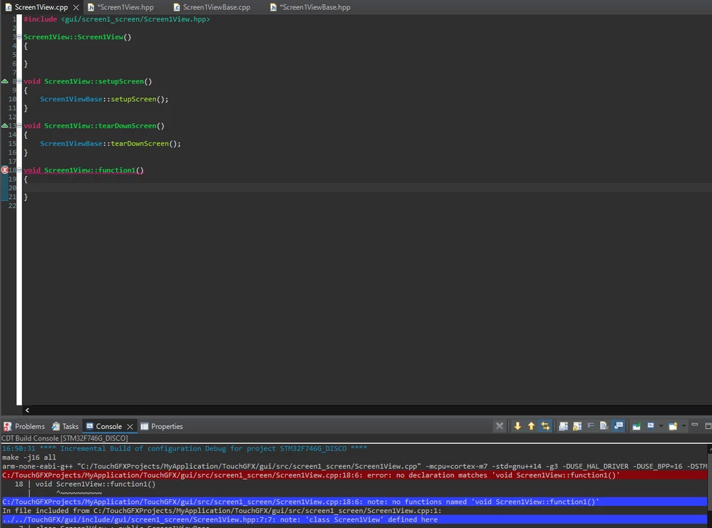The width and height of the screenshot is (712, 528).
Task: Click the Properties tab table icon
Action: [145, 426]
